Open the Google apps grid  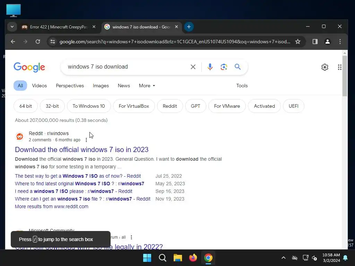click(x=340, y=67)
